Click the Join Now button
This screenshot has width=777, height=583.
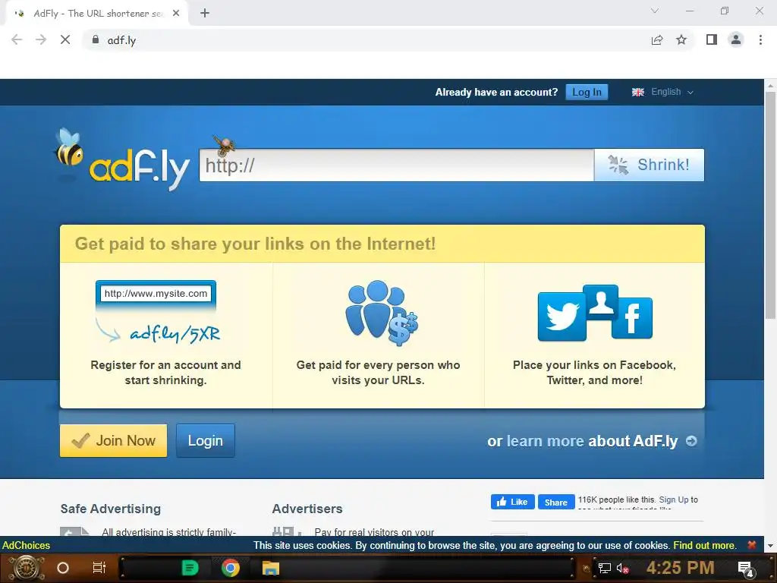point(114,440)
